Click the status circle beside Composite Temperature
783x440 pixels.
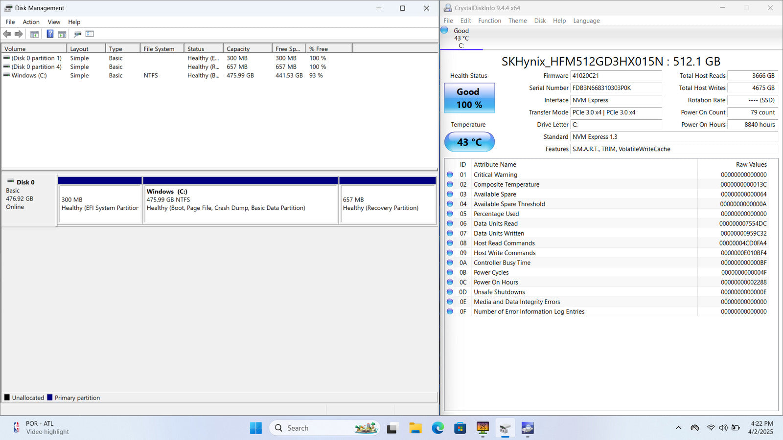[450, 184]
